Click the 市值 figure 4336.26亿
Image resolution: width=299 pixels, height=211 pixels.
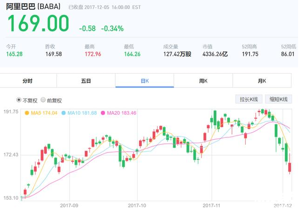215,54
